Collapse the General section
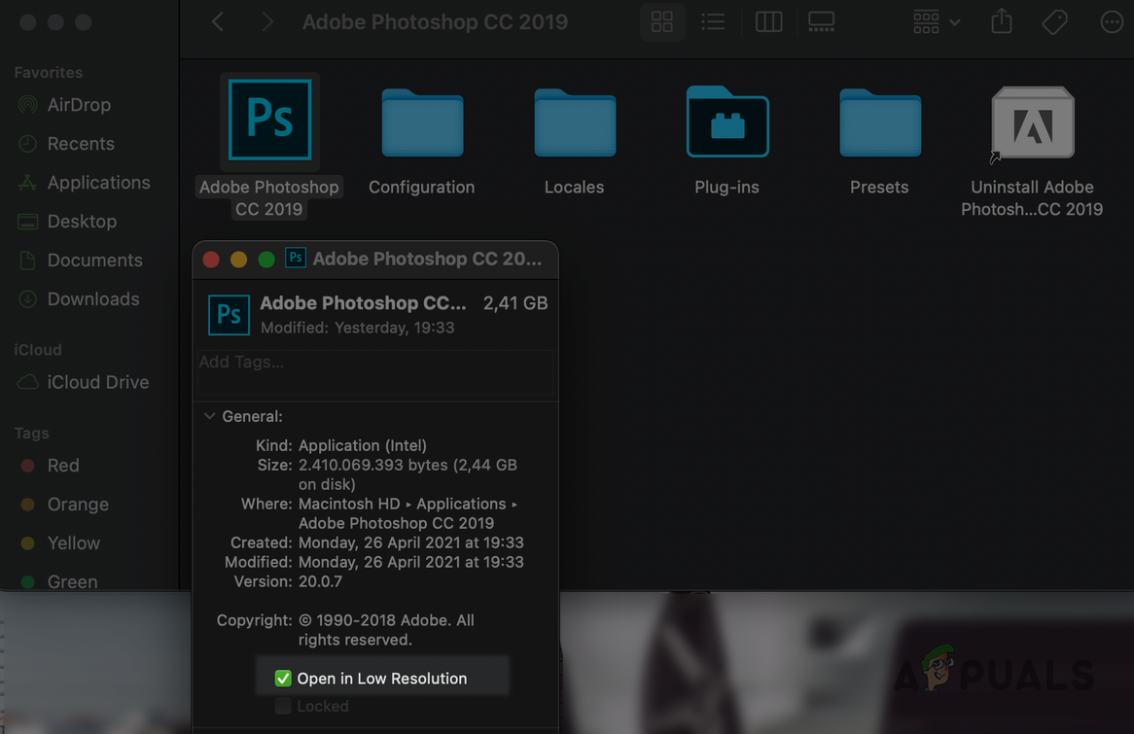 click(x=209, y=416)
